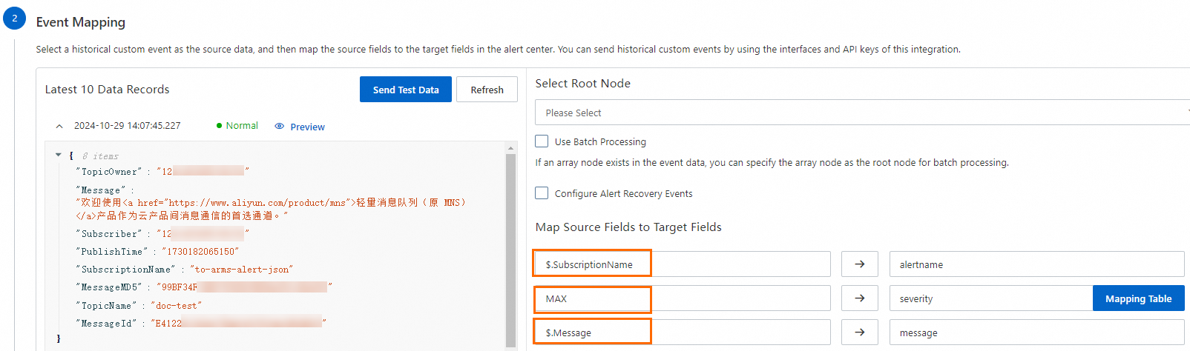Select the "MessageId" JSON key
This screenshot has height=351, width=1190.
pos(105,324)
